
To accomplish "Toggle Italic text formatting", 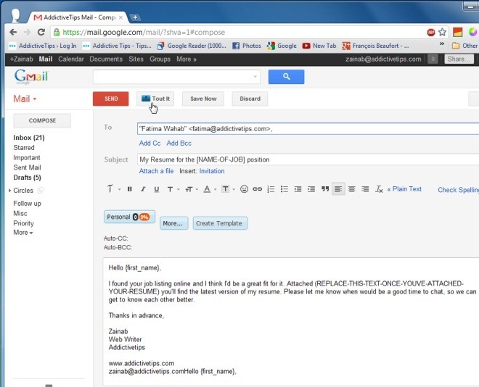I will [x=143, y=189].
